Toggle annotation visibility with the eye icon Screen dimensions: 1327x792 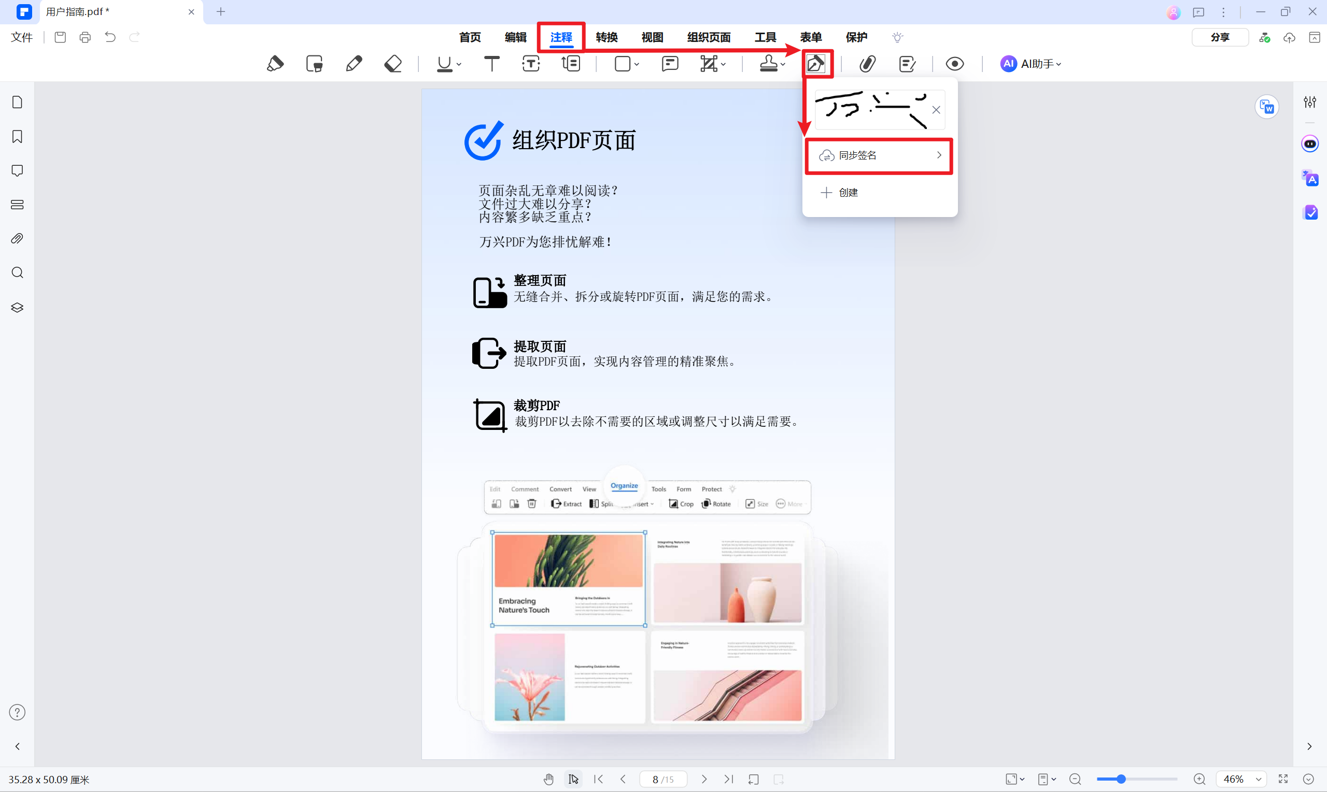[x=955, y=64]
